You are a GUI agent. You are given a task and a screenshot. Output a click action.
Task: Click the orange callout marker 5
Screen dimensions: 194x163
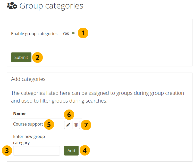click(49, 125)
